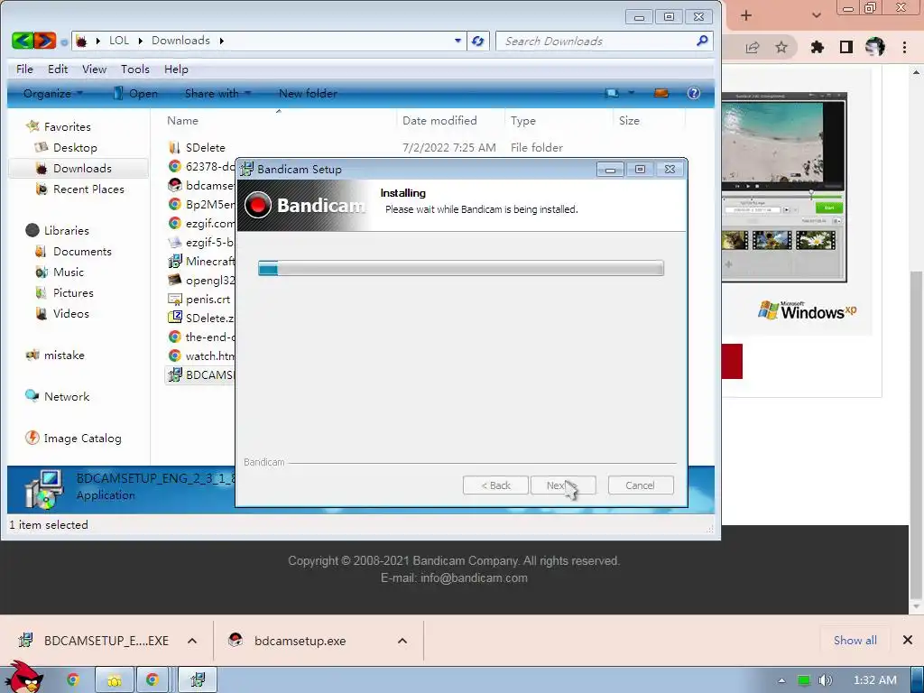Click the Explorer orange forward arrow
Image resolution: width=924 pixels, height=693 pixels.
point(45,40)
